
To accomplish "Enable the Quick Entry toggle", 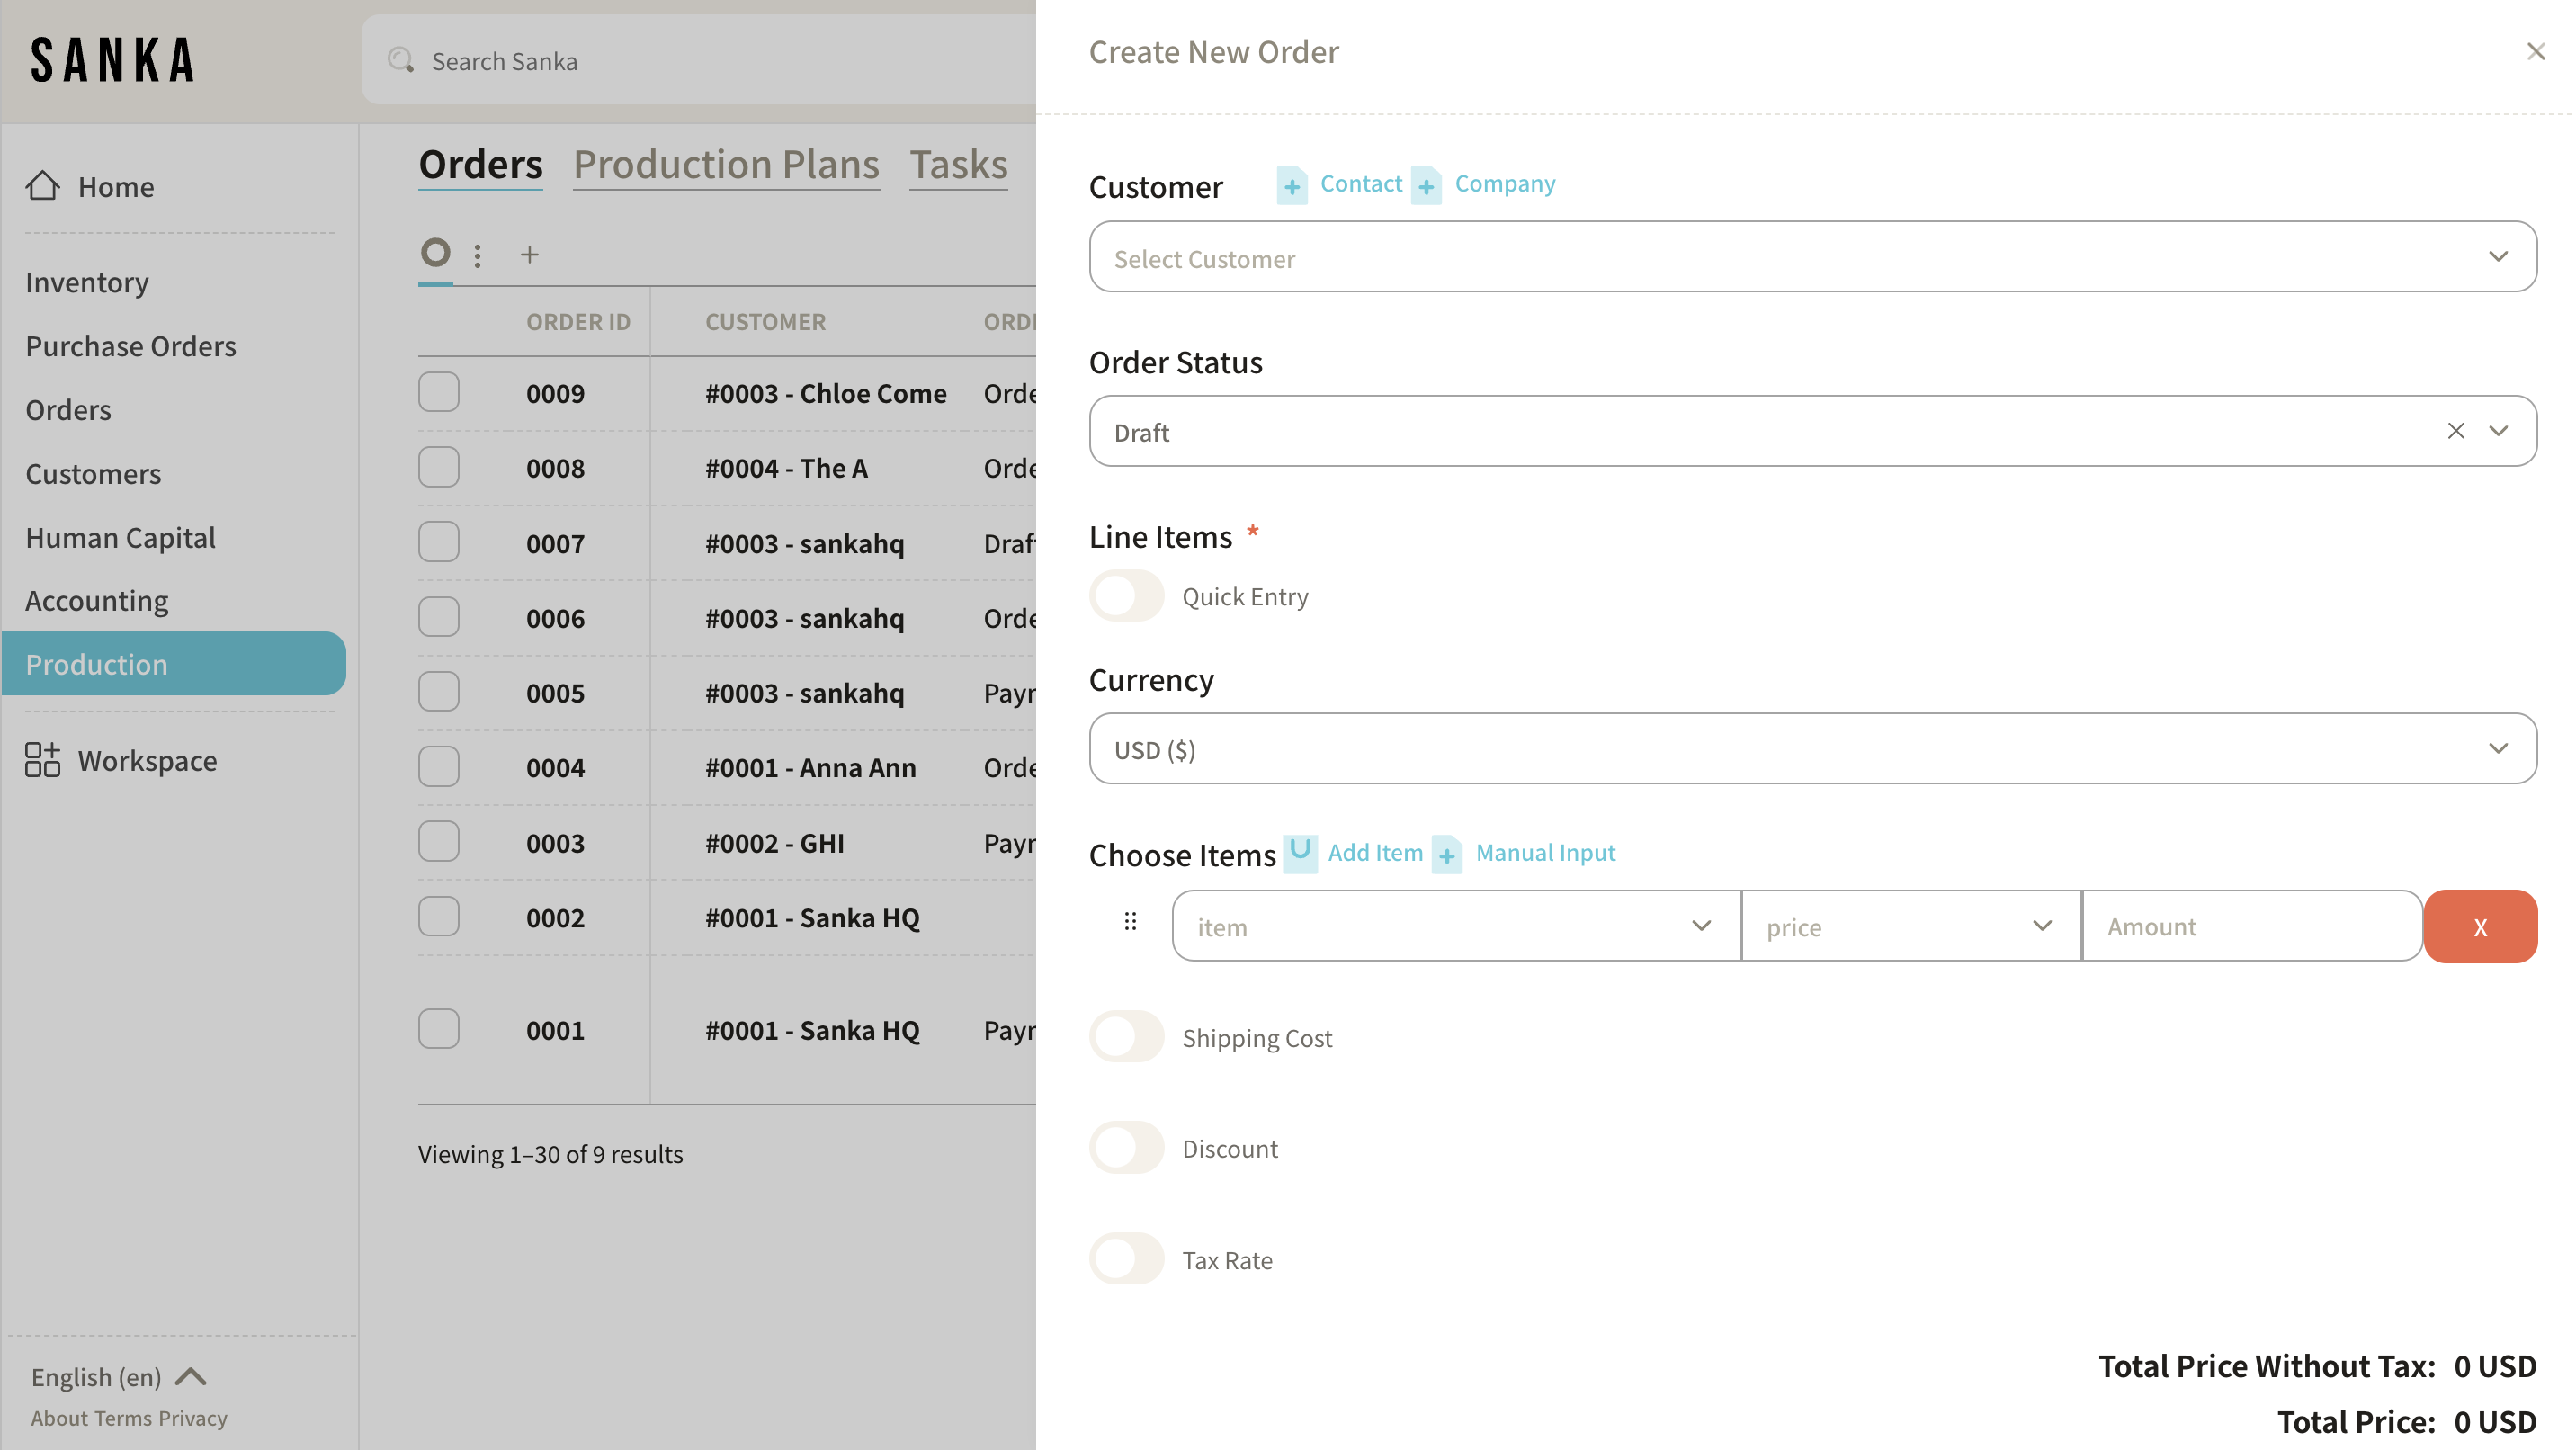I will coord(1126,596).
